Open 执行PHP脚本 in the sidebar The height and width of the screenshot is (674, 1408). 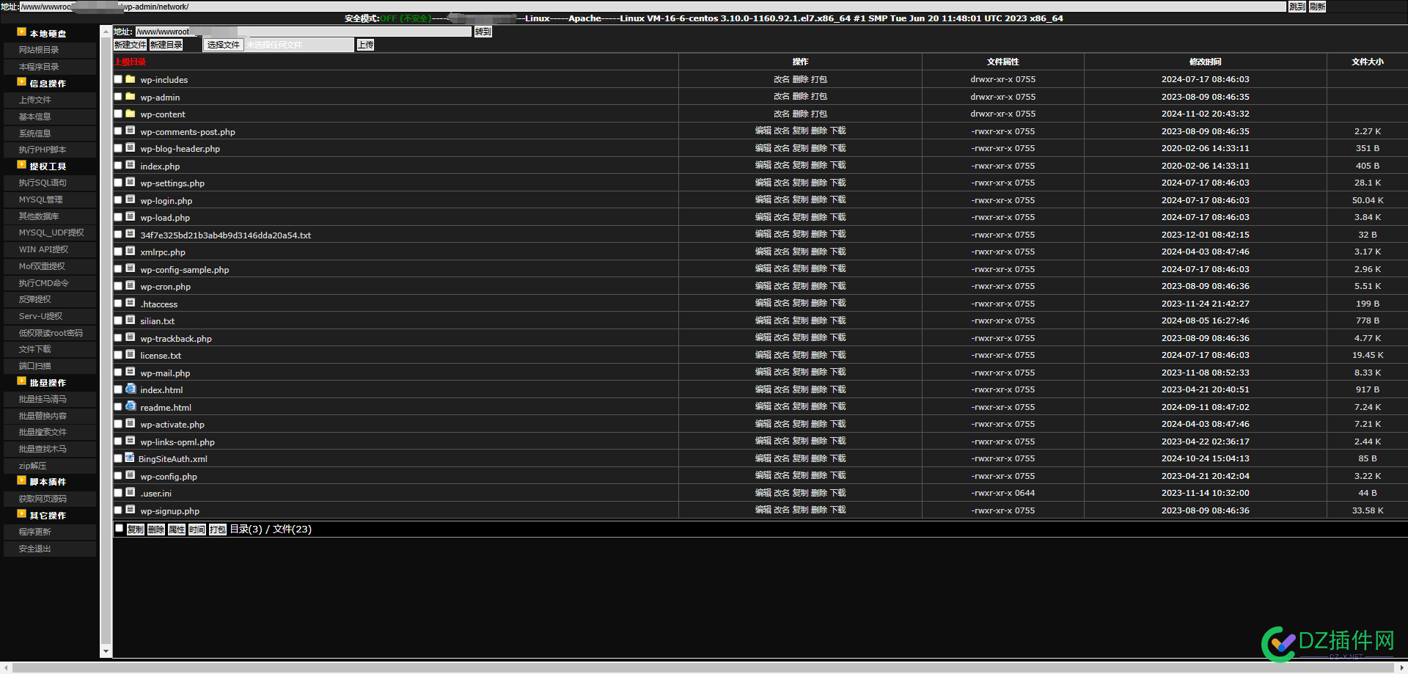point(50,150)
